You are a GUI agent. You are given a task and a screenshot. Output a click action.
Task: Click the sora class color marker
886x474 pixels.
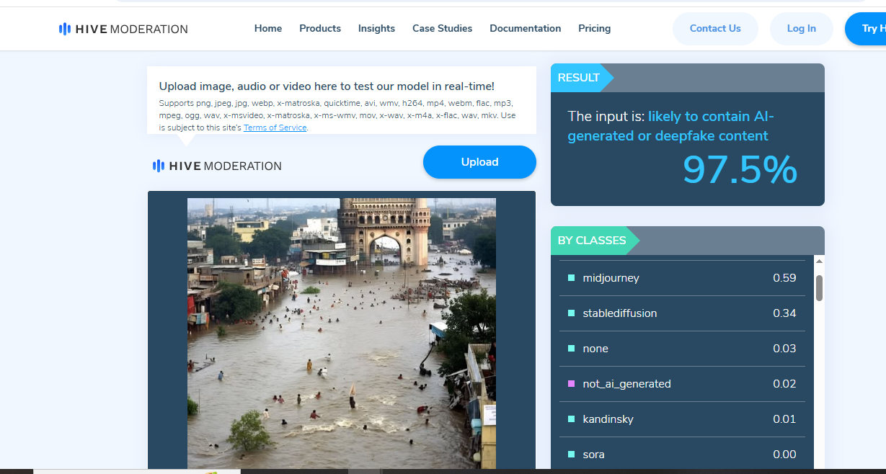(x=572, y=455)
